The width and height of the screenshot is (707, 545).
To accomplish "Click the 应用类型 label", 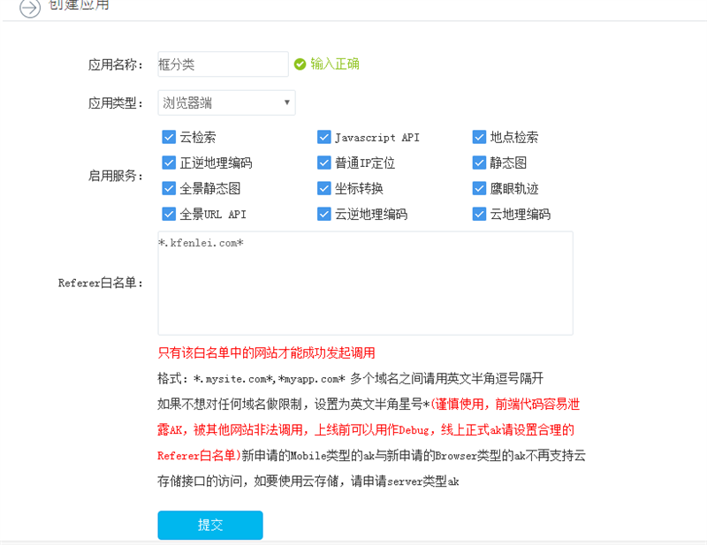I will [x=116, y=103].
